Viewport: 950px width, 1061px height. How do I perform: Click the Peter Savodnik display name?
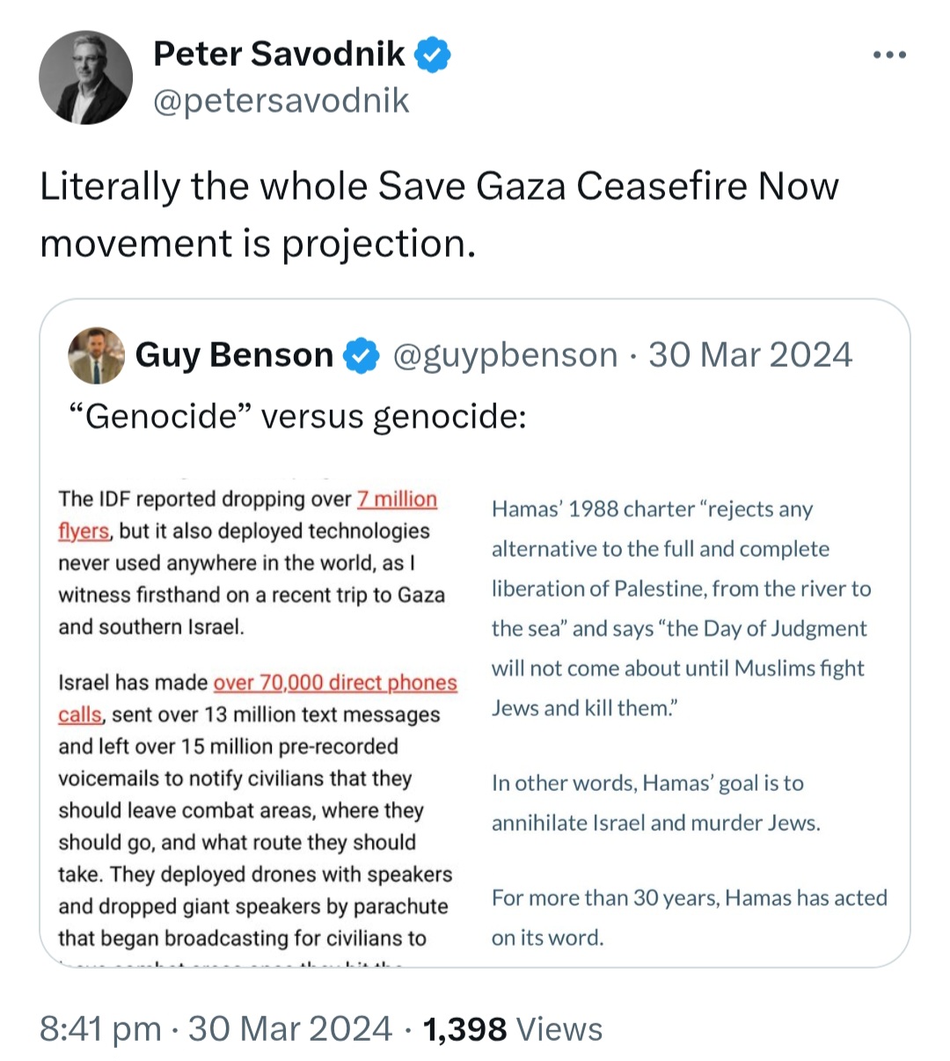click(279, 55)
